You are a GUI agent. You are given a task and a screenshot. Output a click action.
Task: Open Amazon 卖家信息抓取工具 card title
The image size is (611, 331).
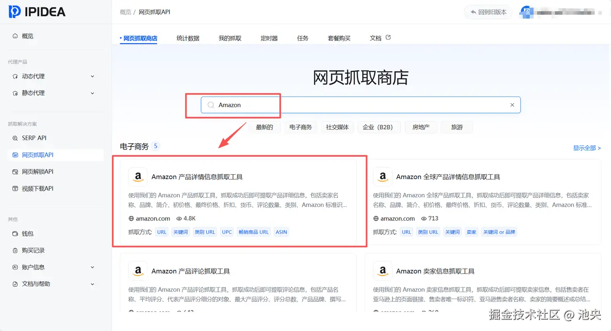pos(435,271)
